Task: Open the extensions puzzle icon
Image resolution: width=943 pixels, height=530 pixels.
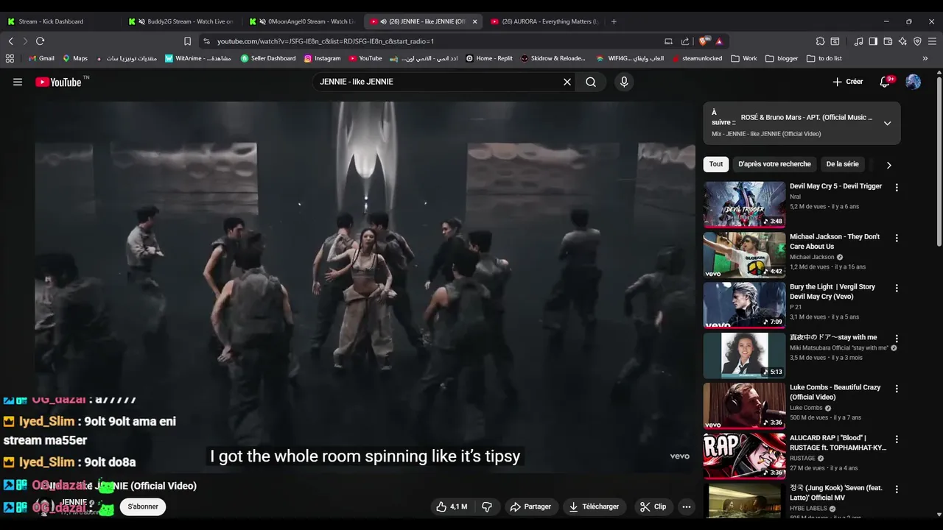Action: pyautogui.click(x=820, y=41)
